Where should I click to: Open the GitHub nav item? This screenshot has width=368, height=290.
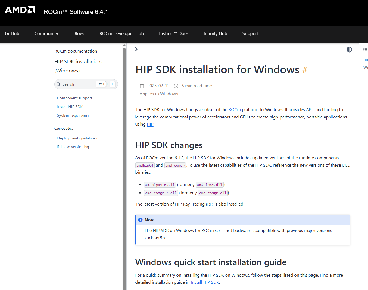[12, 33]
